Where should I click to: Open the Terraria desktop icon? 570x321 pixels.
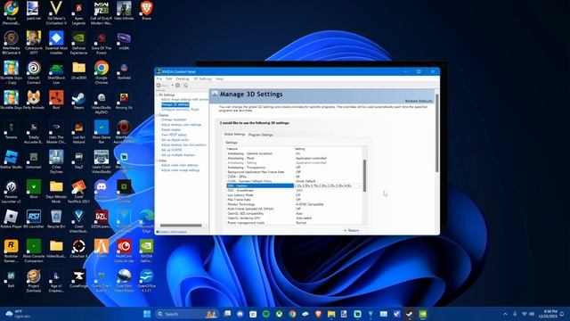click(11, 130)
